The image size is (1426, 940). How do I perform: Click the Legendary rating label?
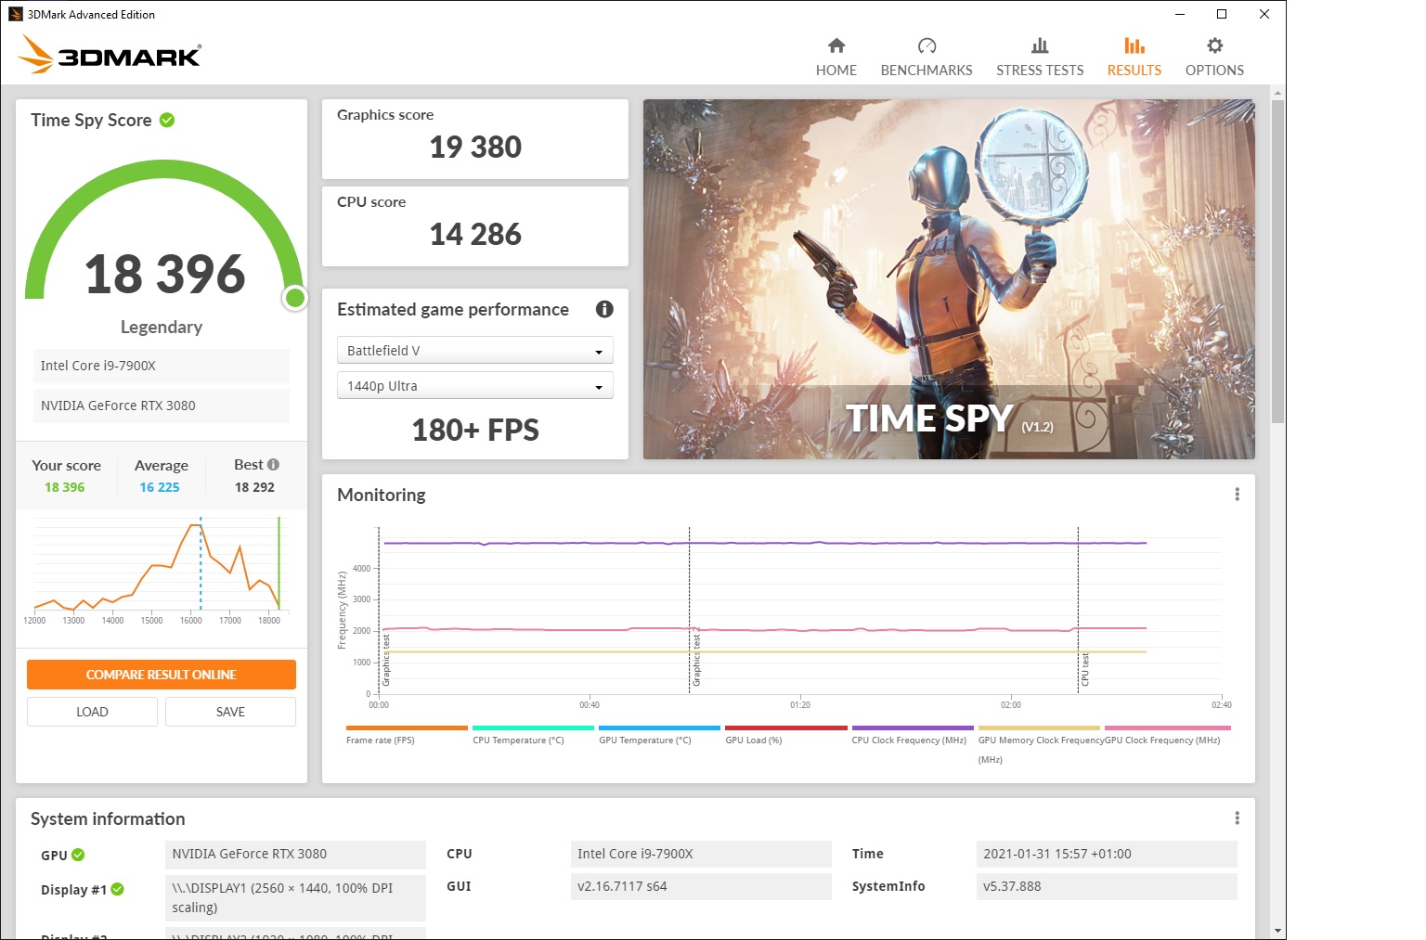pos(162,327)
